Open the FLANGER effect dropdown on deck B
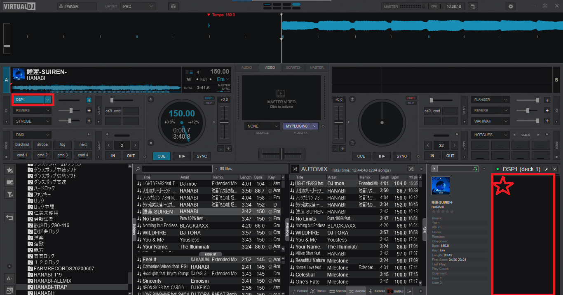 [506, 100]
